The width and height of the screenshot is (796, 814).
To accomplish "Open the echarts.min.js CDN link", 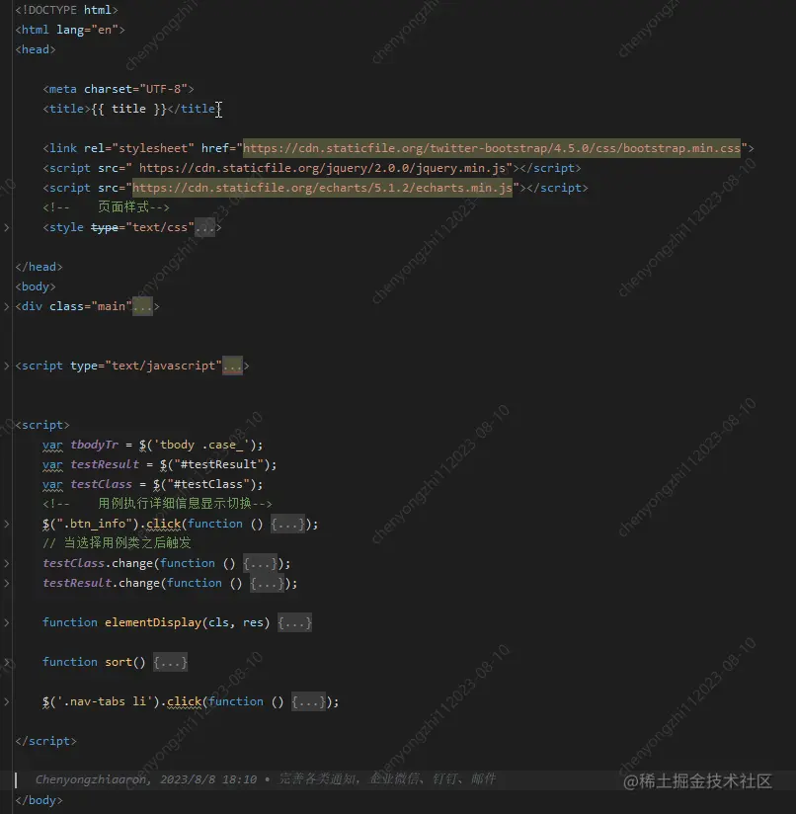I will [x=322, y=188].
